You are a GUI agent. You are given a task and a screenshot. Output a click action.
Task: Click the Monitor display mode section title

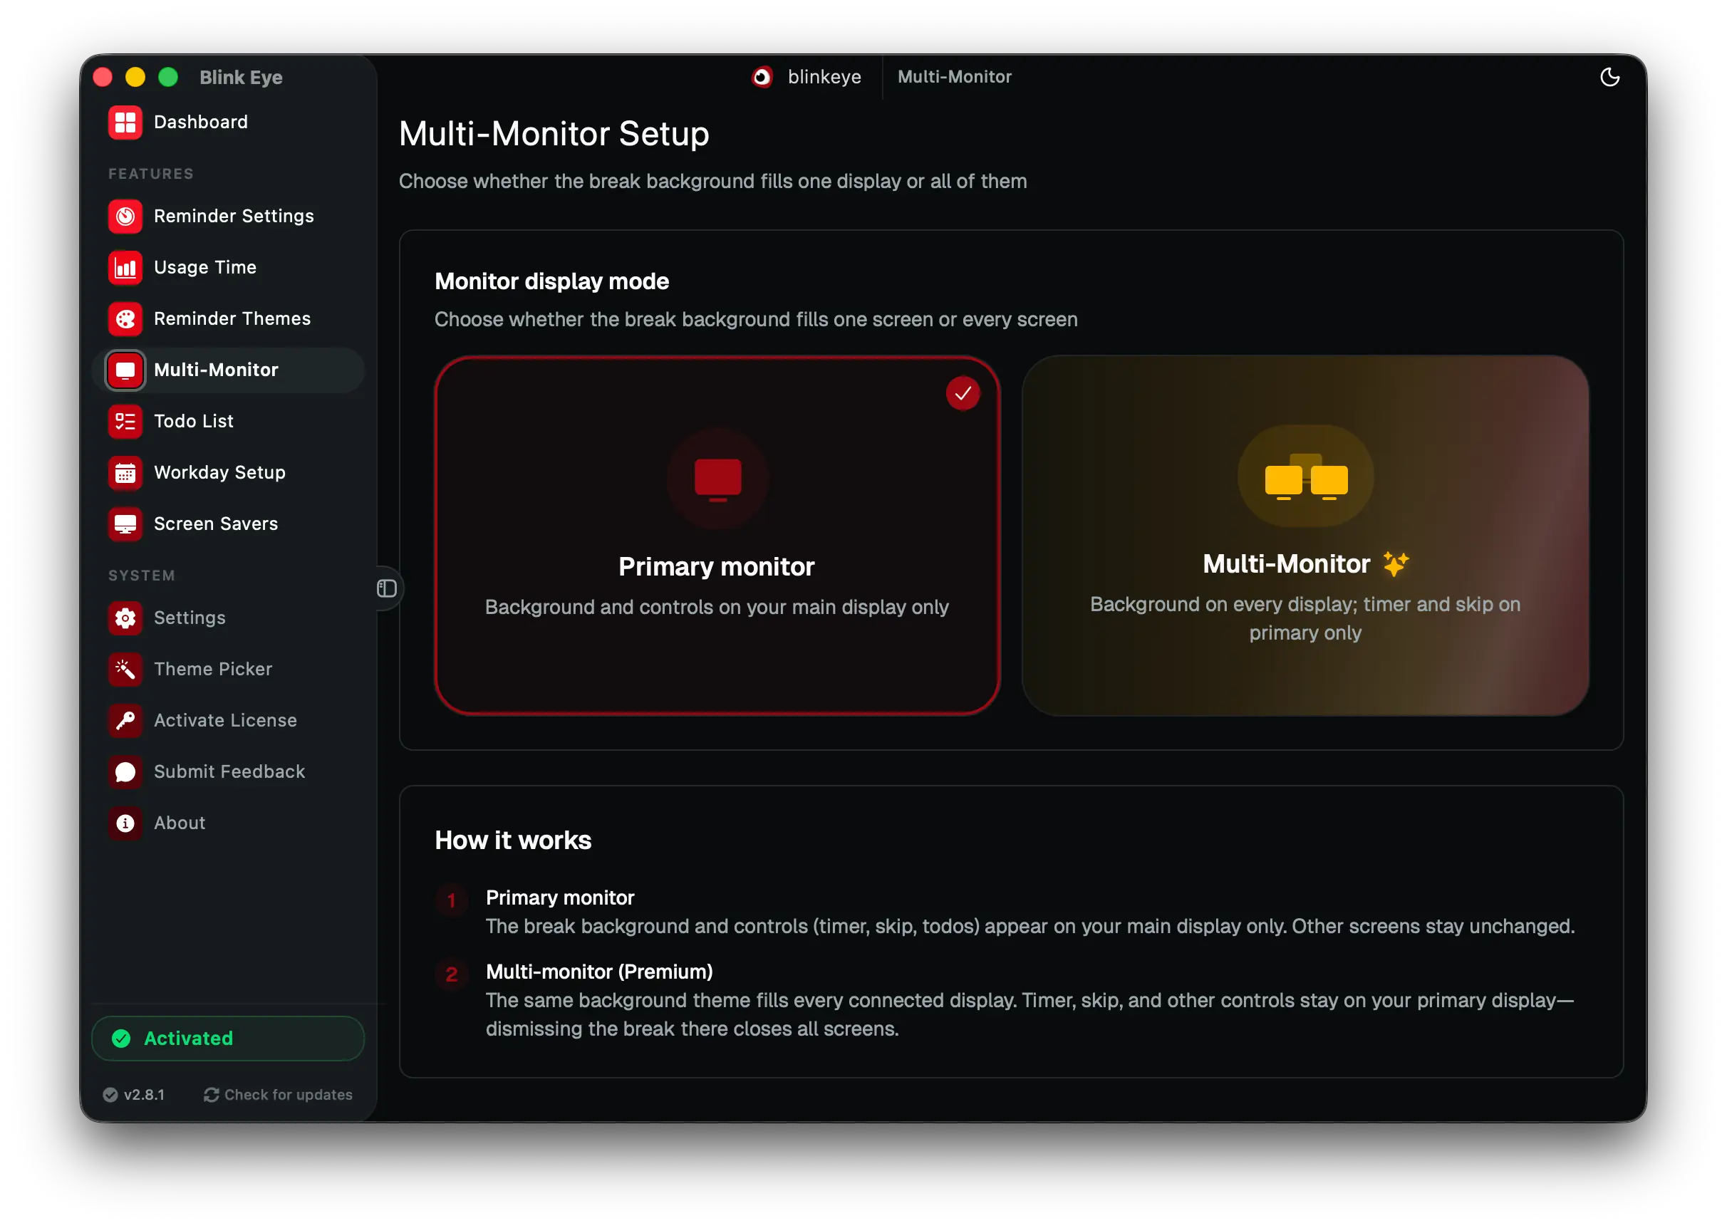552,282
